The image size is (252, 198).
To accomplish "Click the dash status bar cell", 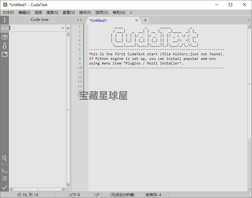I will pyautogui.click(x=165, y=195).
